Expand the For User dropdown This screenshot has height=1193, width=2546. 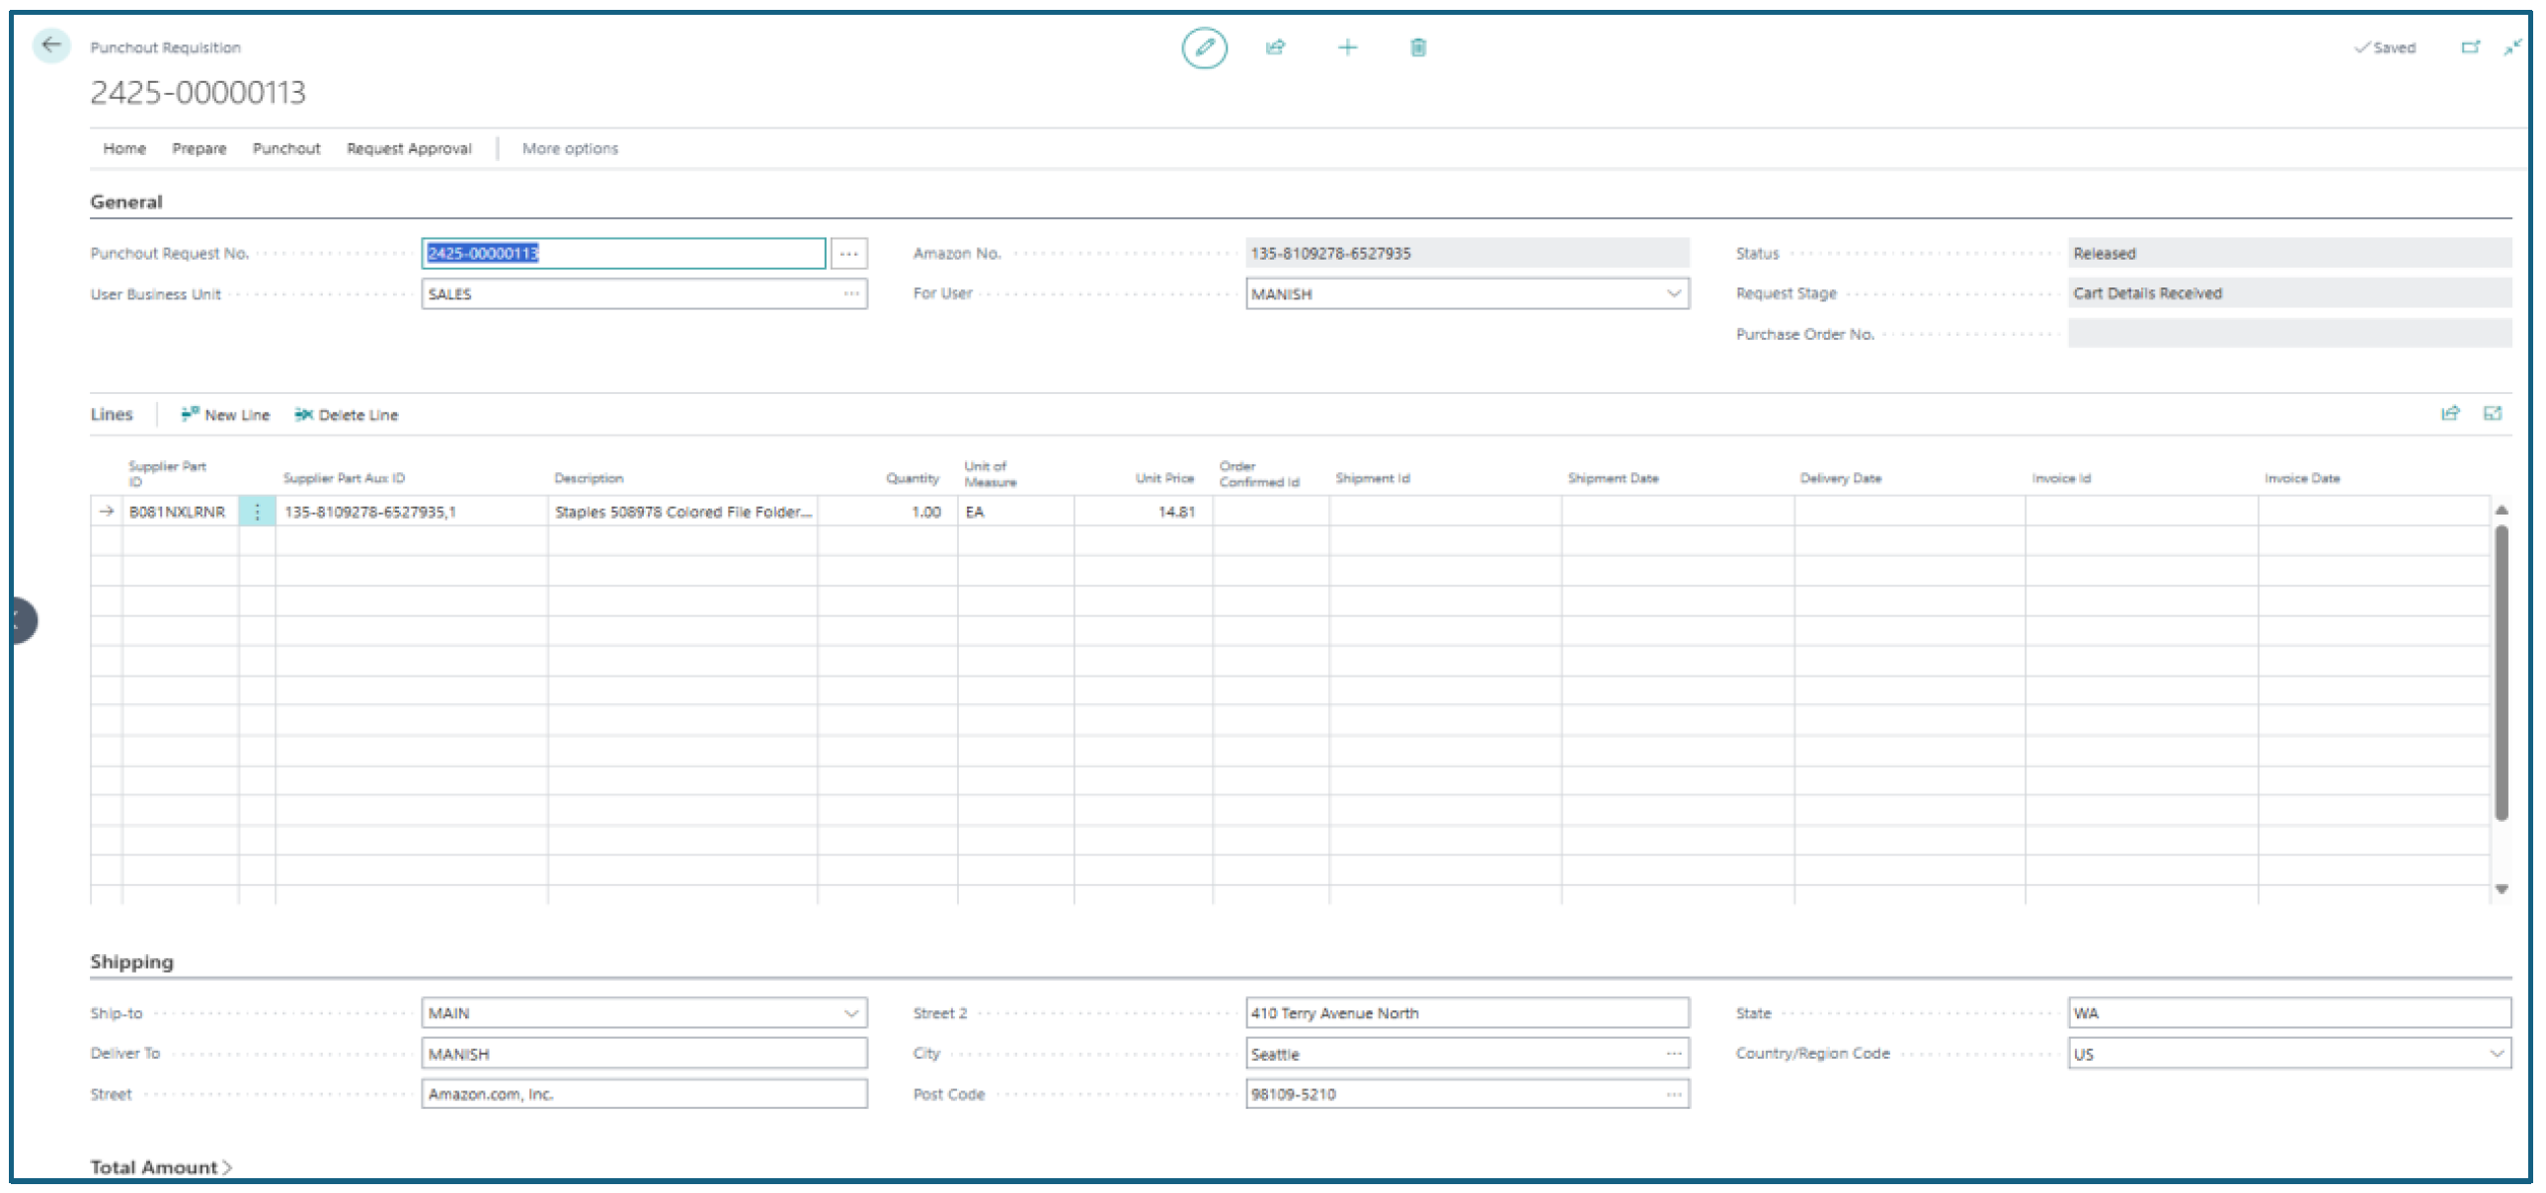pos(1673,293)
